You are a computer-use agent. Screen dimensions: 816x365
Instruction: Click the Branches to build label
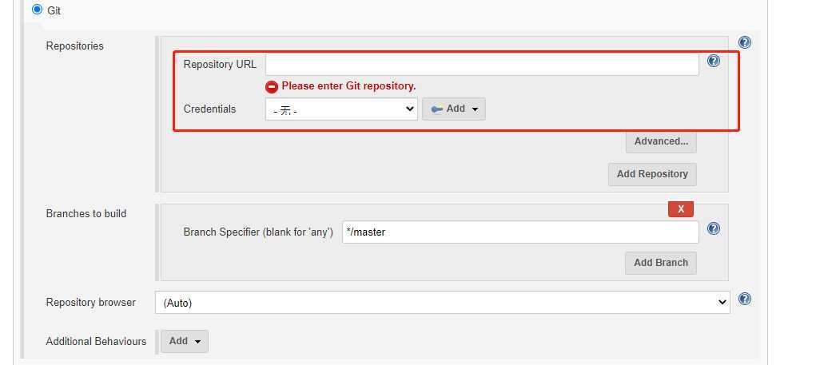(86, 214)
